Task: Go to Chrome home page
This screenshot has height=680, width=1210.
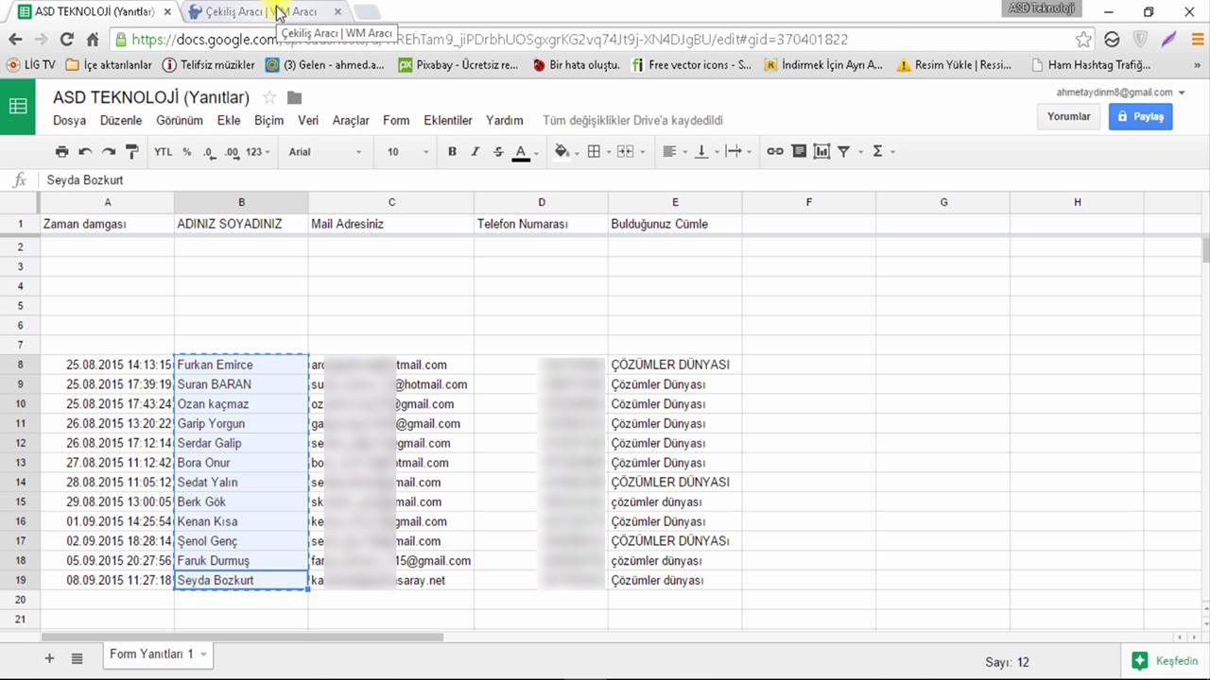Action: (x=93, y=40)
